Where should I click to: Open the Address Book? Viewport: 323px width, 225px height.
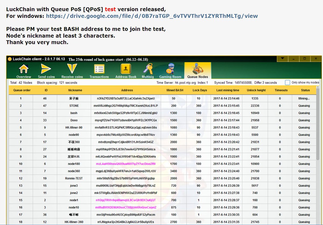click(125, 70)
